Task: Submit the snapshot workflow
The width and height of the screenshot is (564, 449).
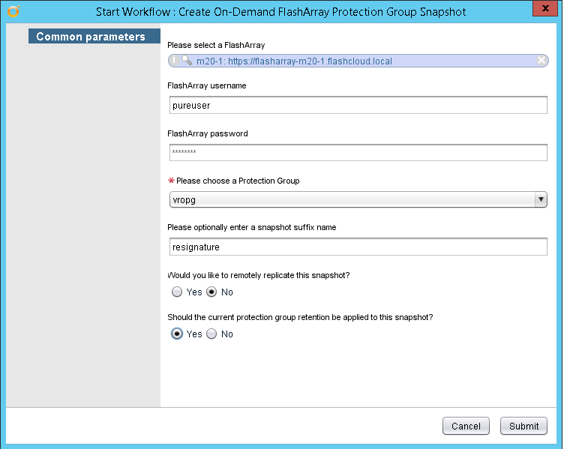Action: click(523, 426)
